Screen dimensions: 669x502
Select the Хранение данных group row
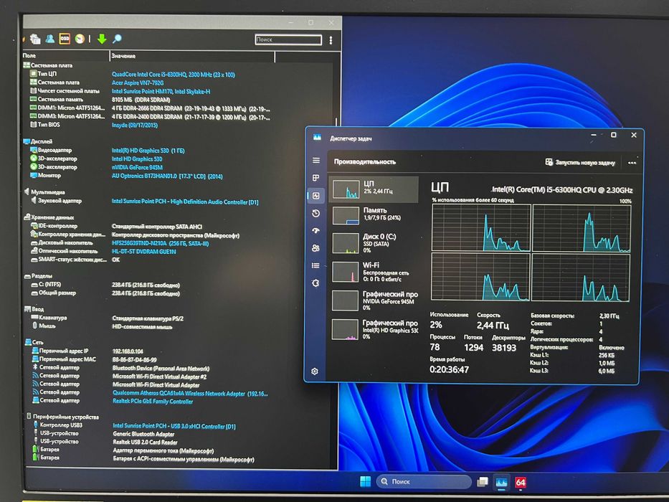coord(49,217)
